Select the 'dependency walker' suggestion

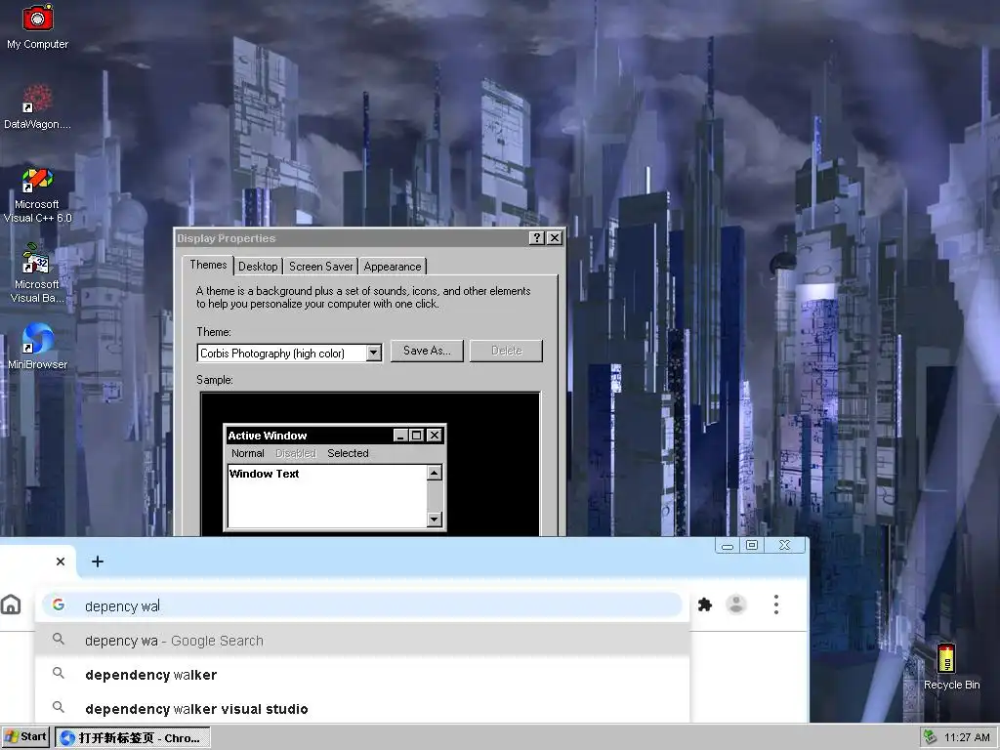(x=362, y=675)
